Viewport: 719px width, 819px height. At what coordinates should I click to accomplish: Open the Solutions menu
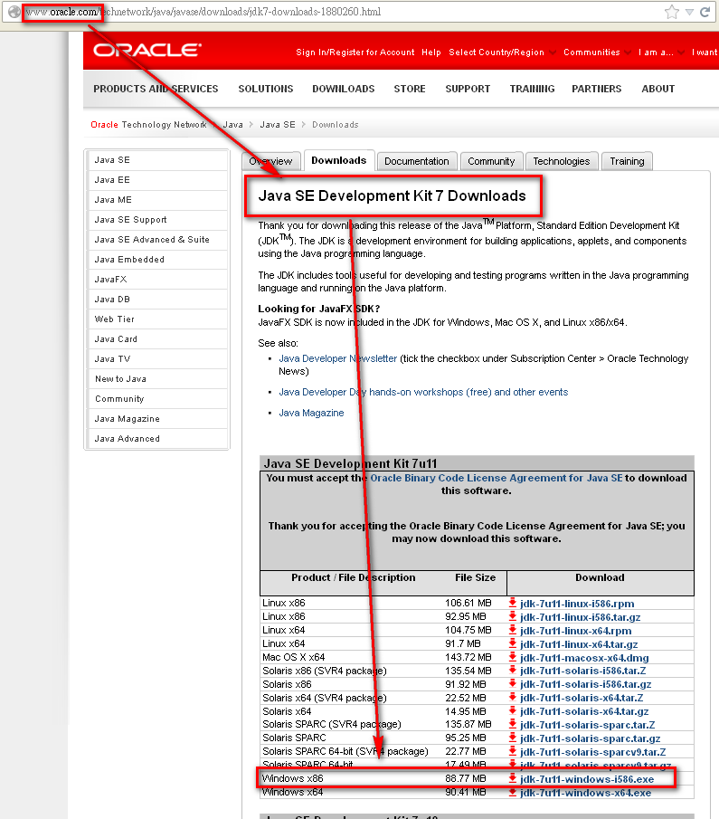click(x=266, y=89)
